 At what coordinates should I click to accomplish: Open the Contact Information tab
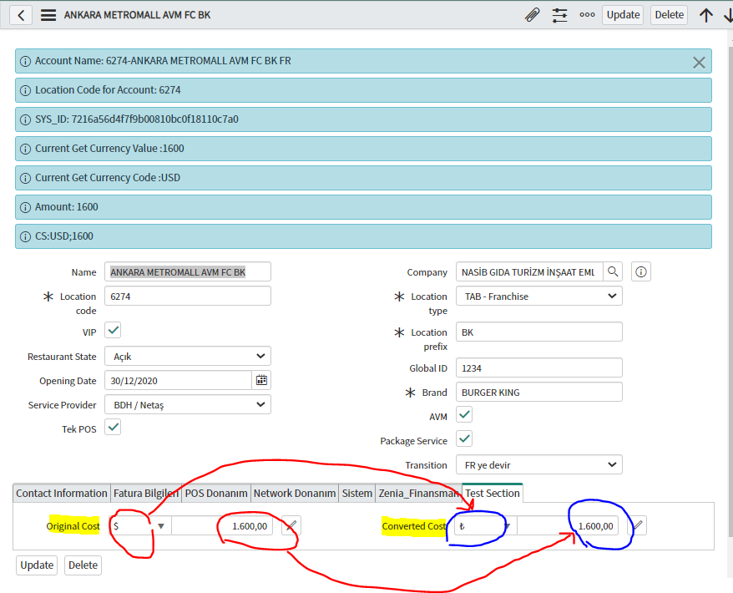click(x=61, y=493)
